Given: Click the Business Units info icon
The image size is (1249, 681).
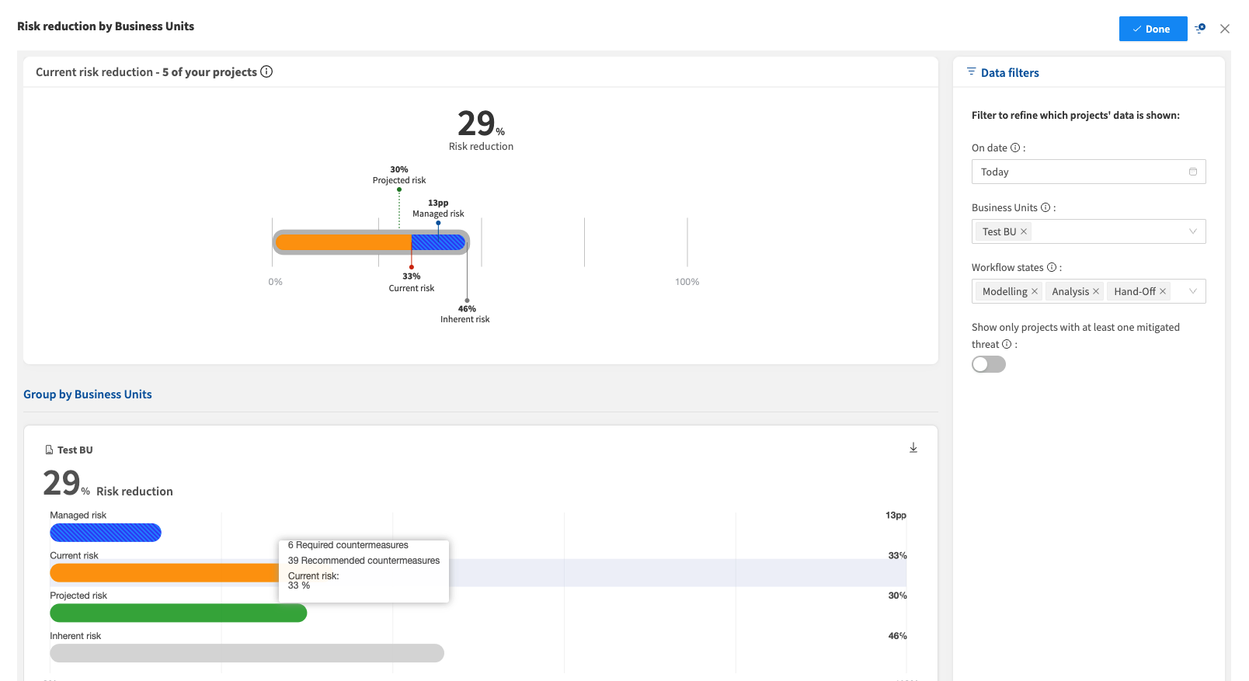Looking at the screenshot, I should point(1045,207).
